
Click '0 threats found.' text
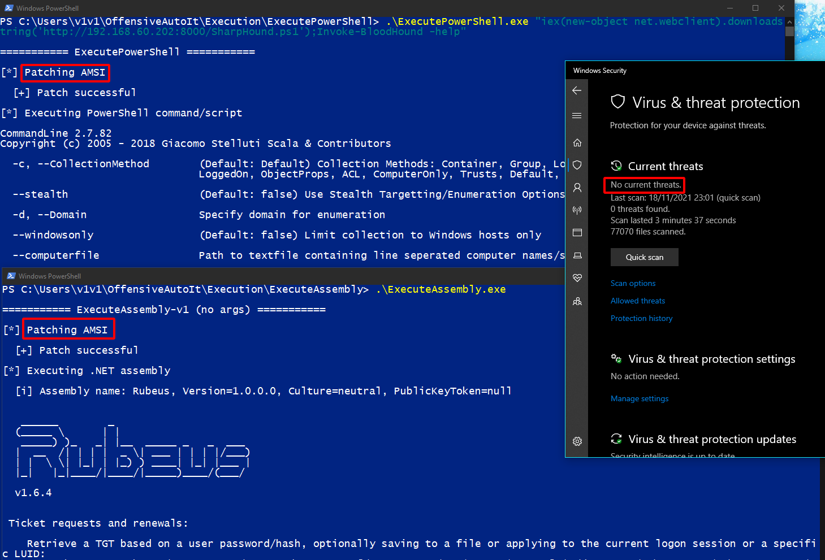(640, 209)
